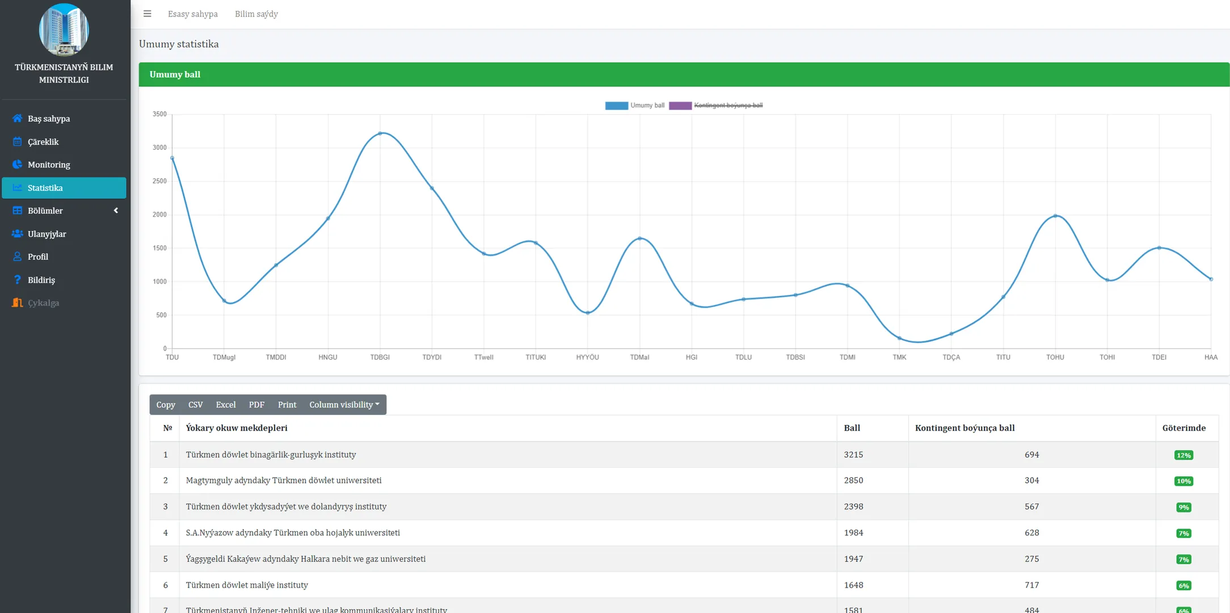Click the PDF export button

[x=256, y=405]
